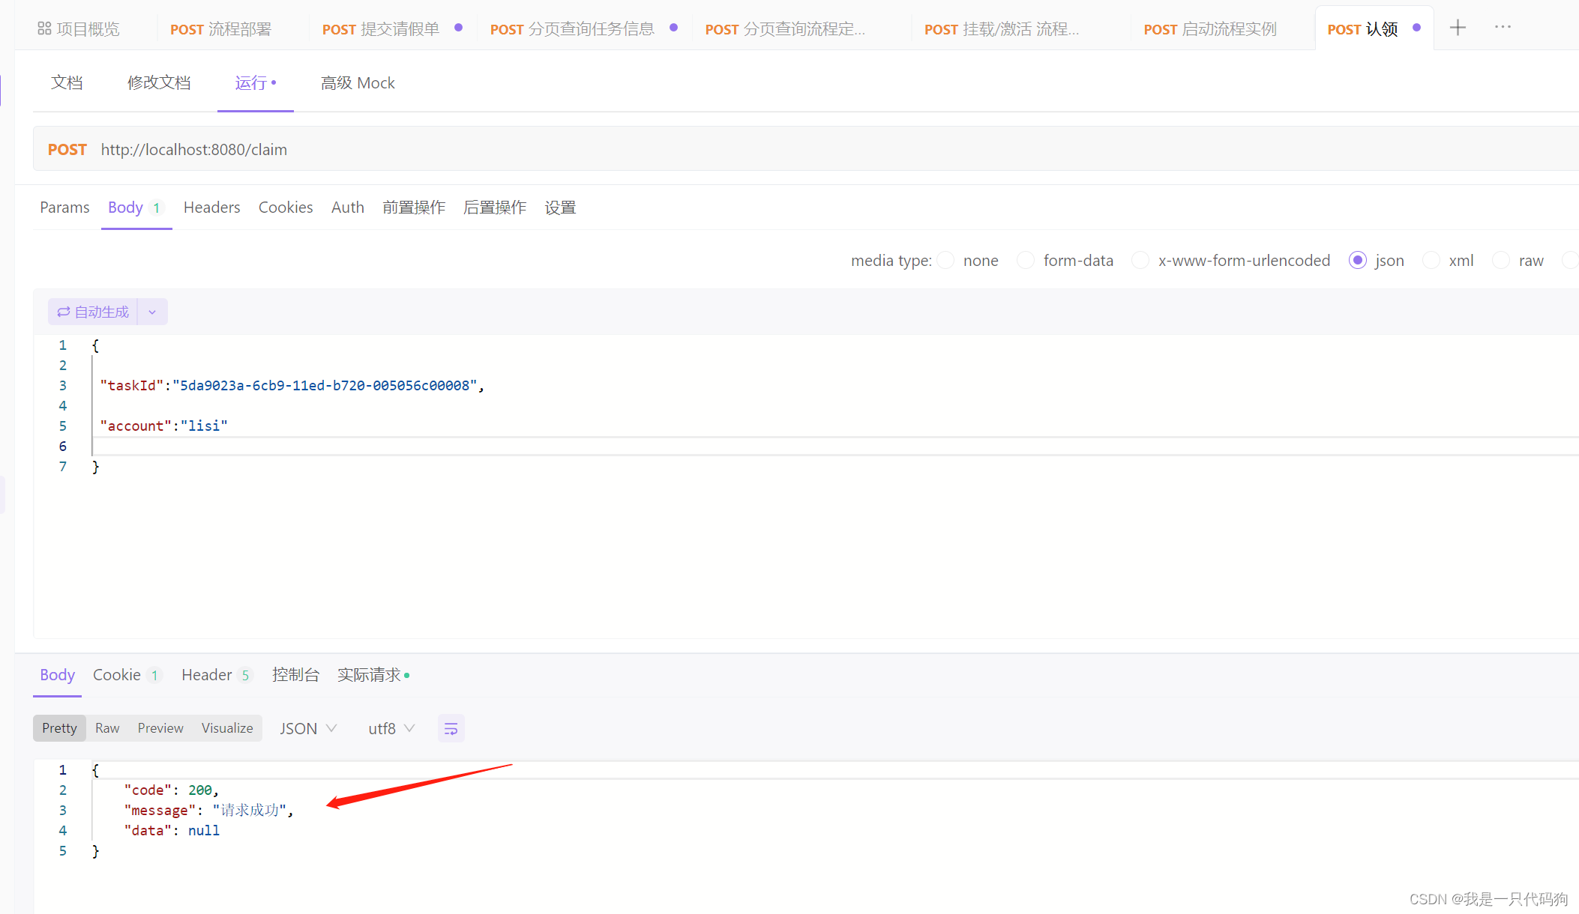1579x914 pixels.
Task: Toggle the word-wrap icon beside the utf8 dropdown
Action: click(451, 727)
